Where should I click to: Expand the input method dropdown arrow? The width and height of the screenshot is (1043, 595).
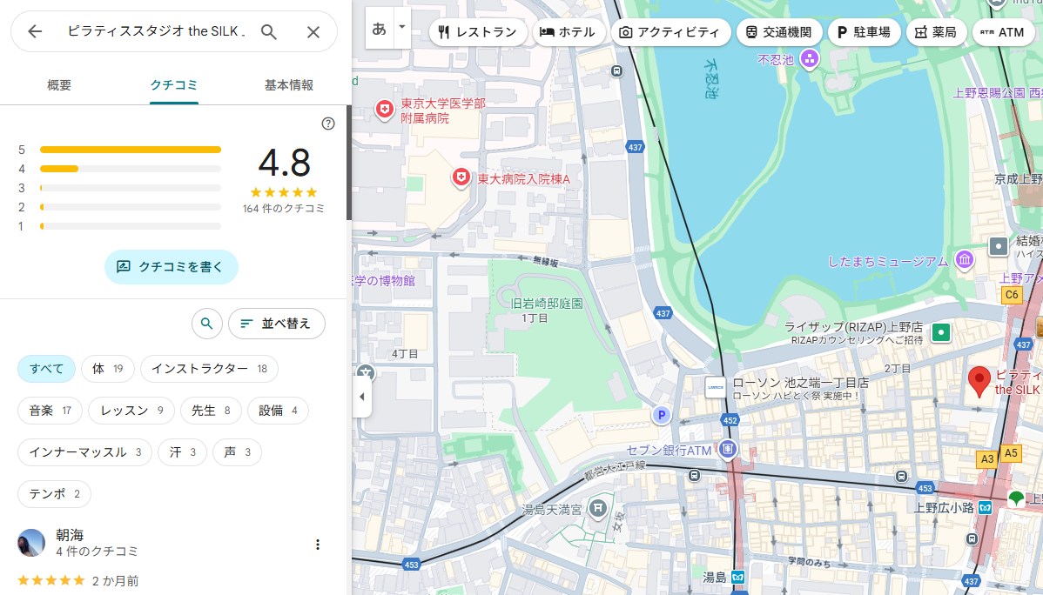click(401, 27)
